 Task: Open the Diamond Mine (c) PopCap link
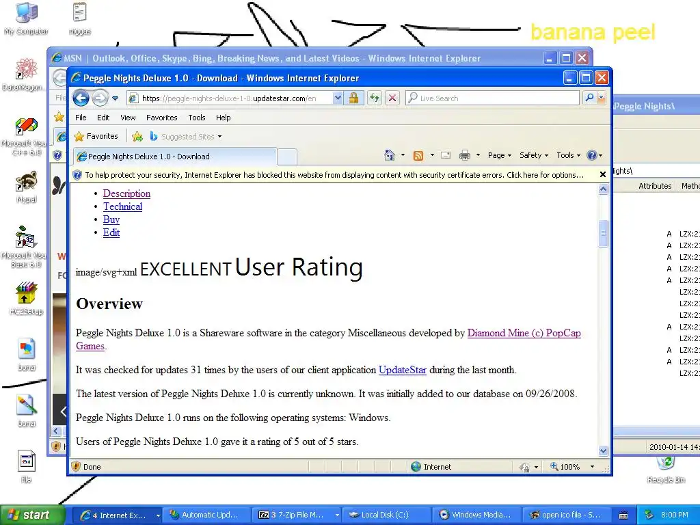click(524, 333)
